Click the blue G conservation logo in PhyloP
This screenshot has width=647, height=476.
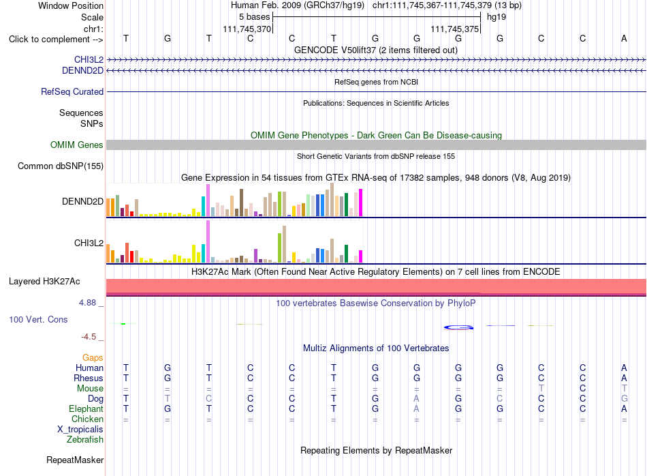coord(458,327)
